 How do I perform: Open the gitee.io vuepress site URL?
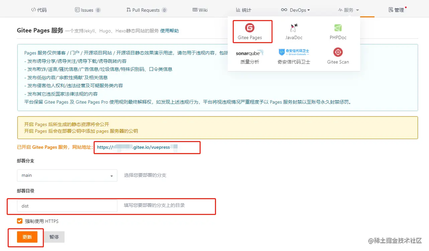click(137, 147)
